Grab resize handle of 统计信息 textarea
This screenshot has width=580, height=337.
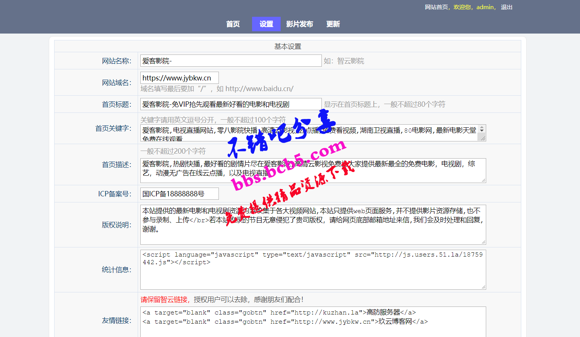pyautogui.click(x=484, y=287)
